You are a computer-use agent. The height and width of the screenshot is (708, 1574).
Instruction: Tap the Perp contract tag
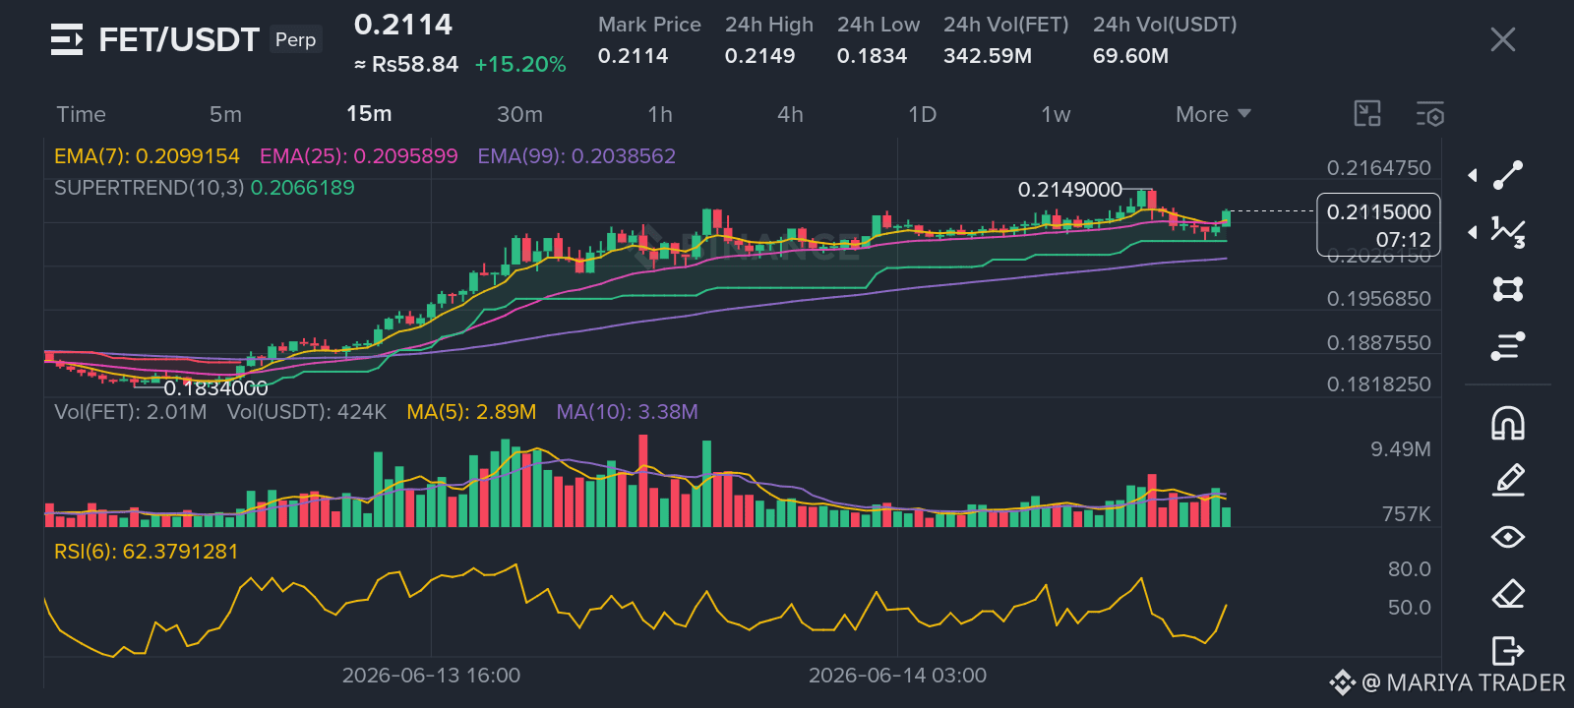(295, 39)
